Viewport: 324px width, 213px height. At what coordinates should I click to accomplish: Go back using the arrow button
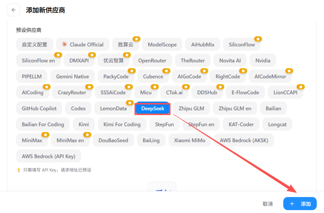point(13,10)
